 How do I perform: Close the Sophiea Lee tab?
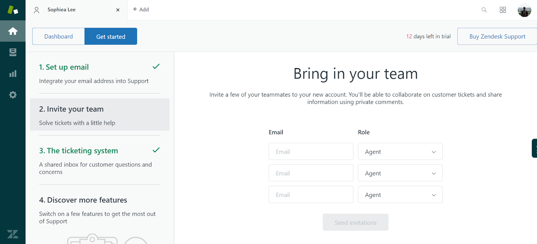118,10
